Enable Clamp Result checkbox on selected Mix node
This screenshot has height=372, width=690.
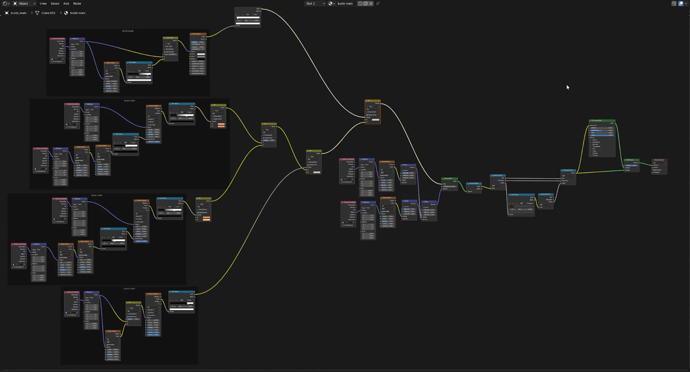(x=367, y=112)
